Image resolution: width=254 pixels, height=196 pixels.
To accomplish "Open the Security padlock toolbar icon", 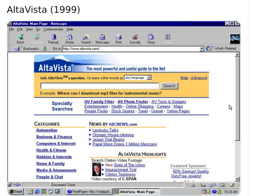I will (135, 37).
